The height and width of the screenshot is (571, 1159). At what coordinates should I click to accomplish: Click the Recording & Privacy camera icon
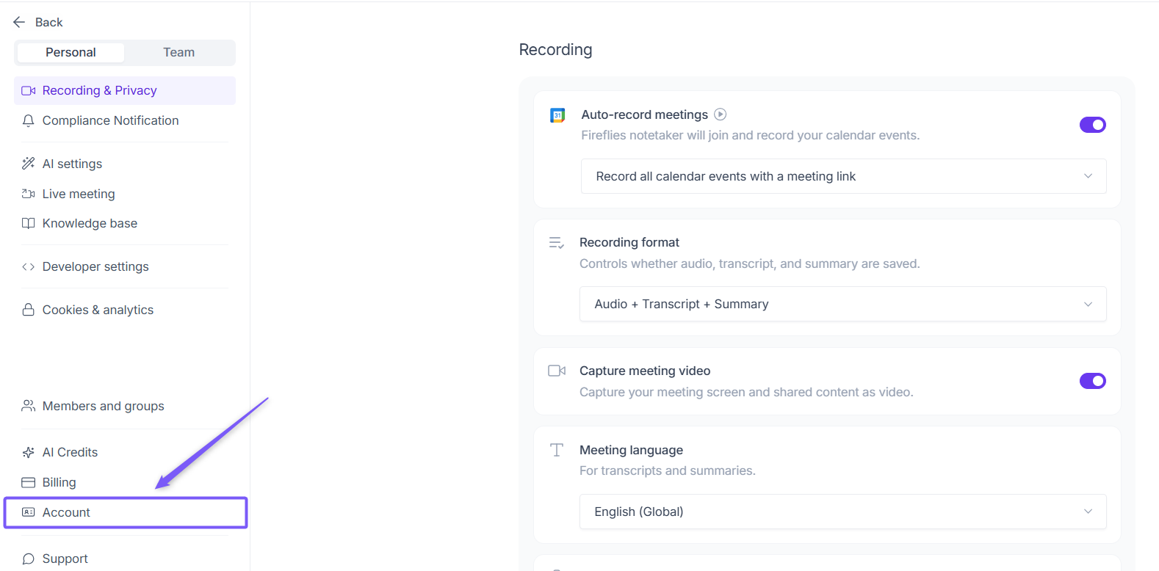click(x=29, y=90)
